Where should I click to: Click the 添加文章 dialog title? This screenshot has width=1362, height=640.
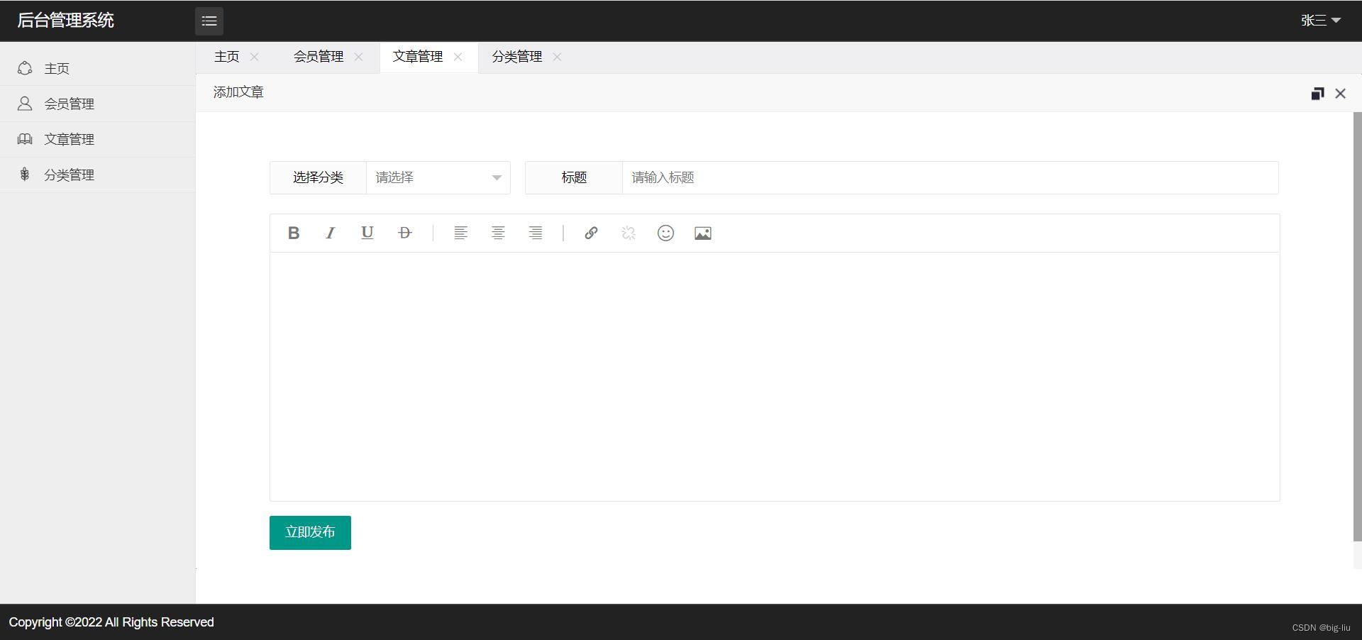coord(238,92)
